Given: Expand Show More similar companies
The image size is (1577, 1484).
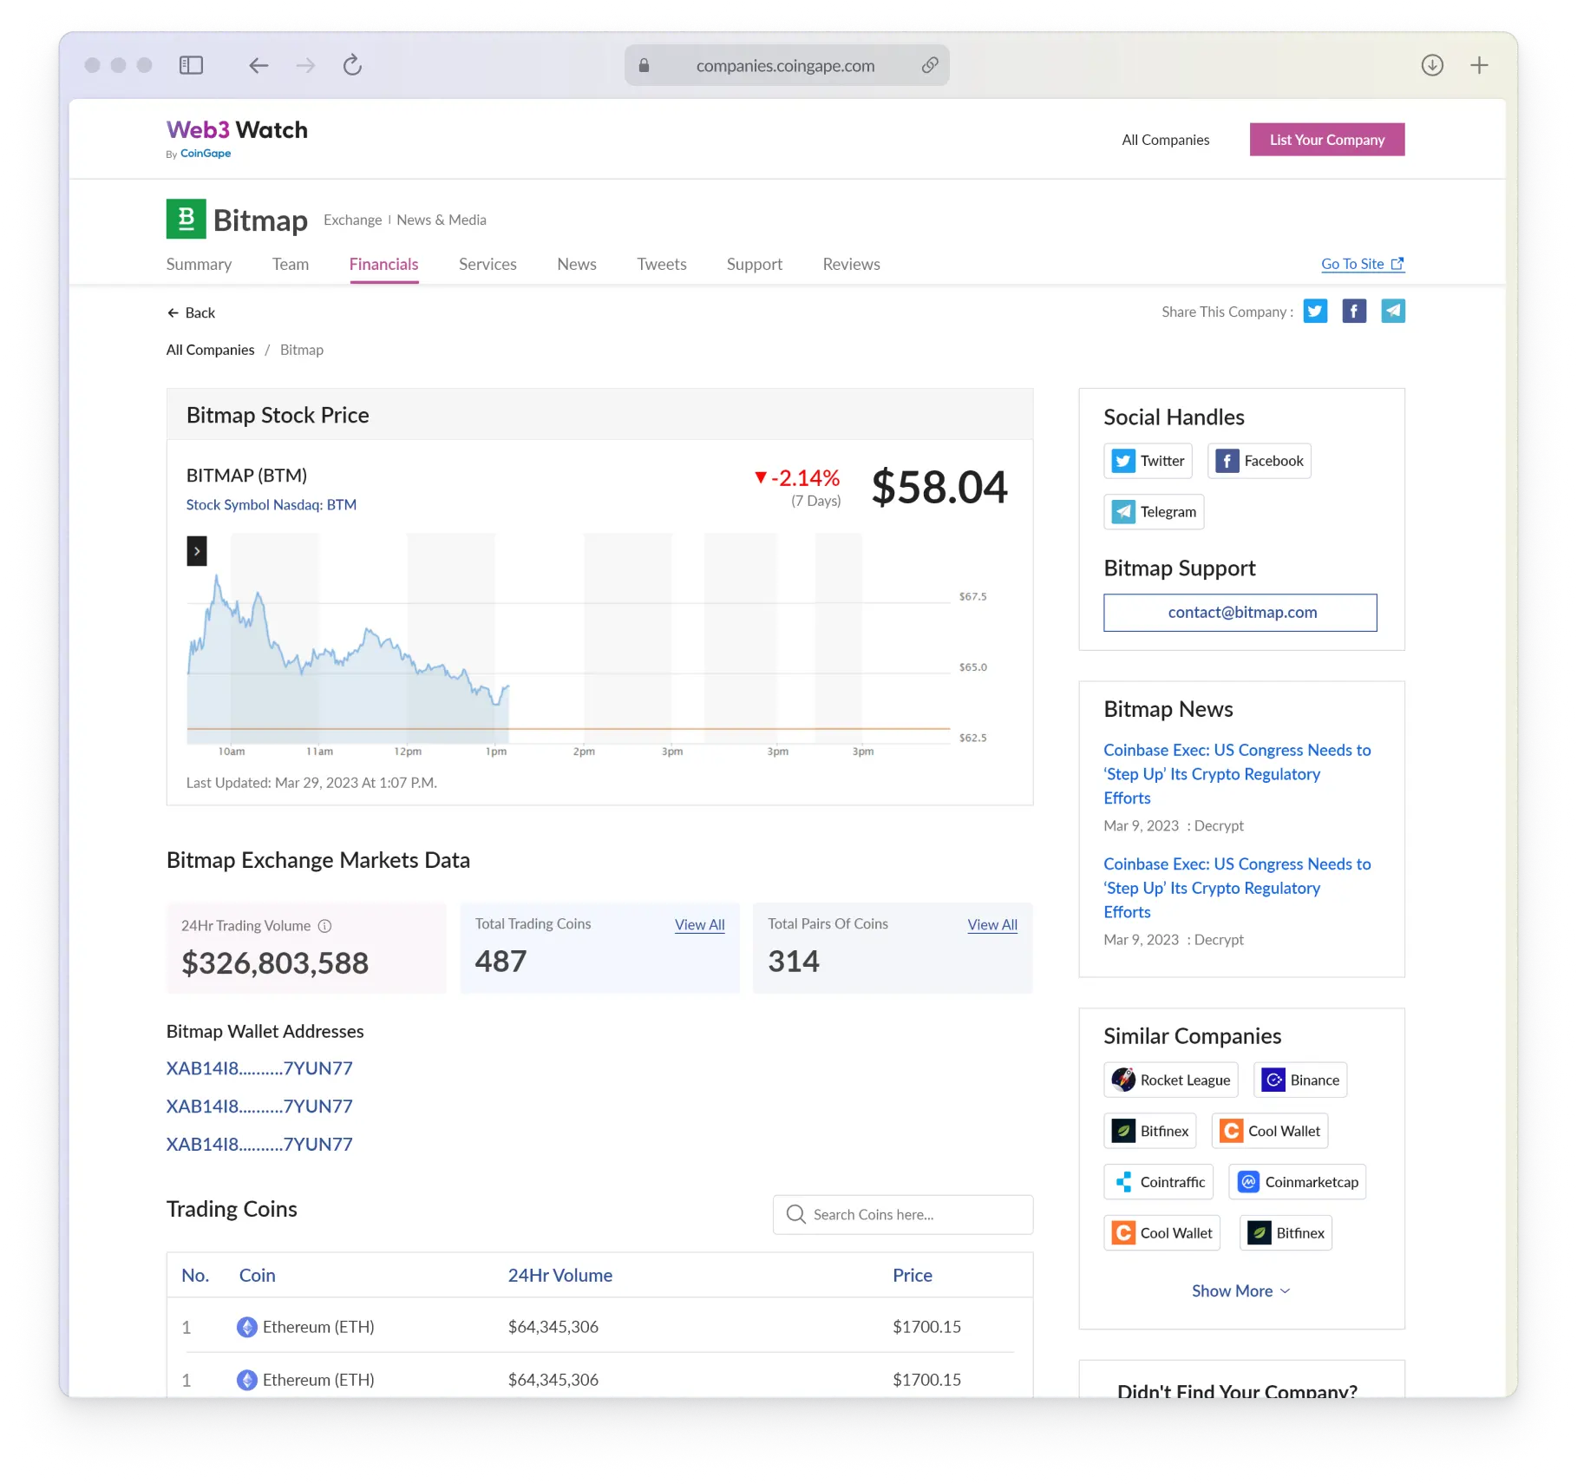Looking at the screenshot, I should (1240, 1291).
